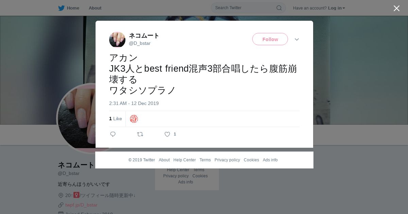This screenshot has height=214, width=408.
Task: View the 1 Like list
Action: (116, 119)
